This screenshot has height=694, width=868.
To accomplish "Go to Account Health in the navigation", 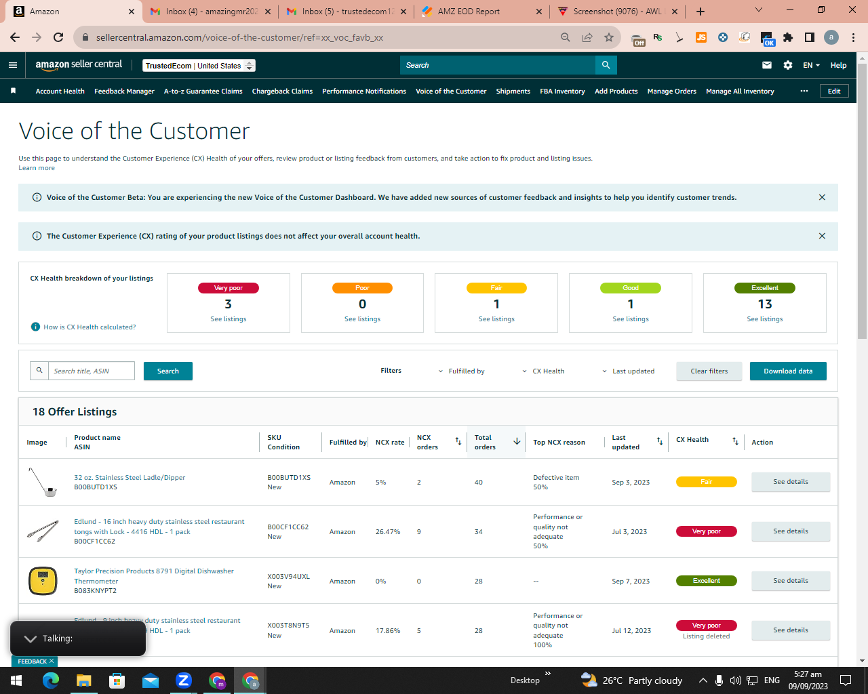I will [60, 91].
